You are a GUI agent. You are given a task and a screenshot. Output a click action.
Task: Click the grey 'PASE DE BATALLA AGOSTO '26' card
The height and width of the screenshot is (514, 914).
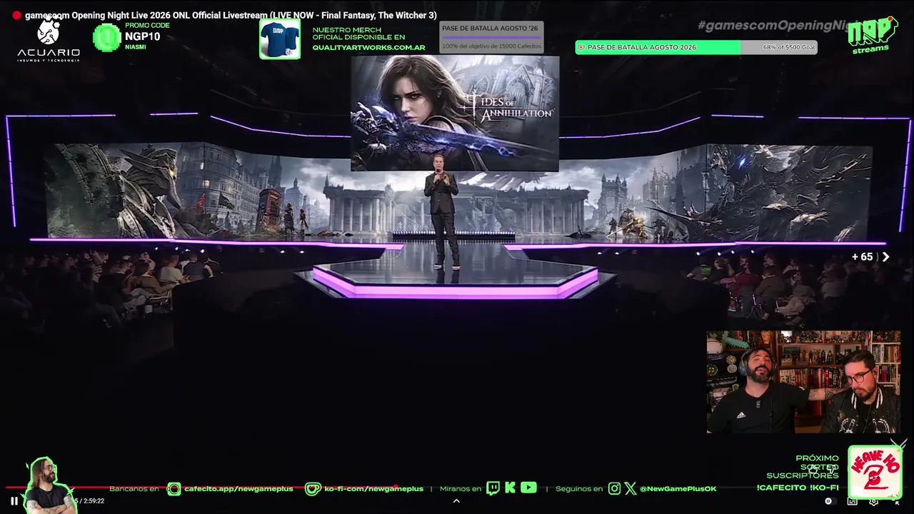click(x=491, y=37)
